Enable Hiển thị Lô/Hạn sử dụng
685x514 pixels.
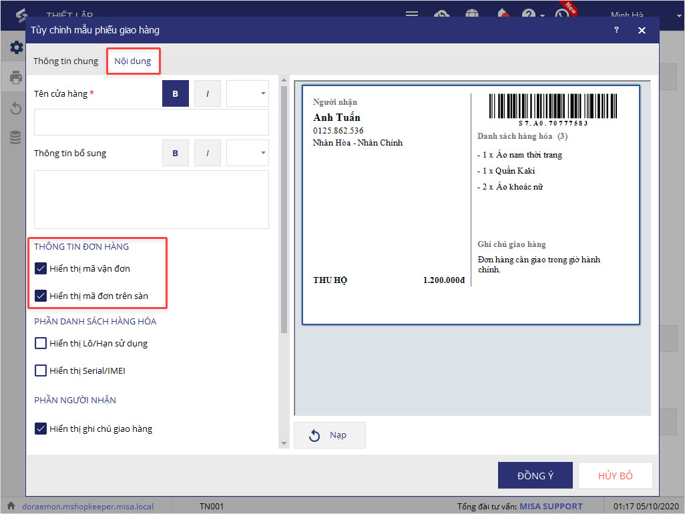coord(41,343)
